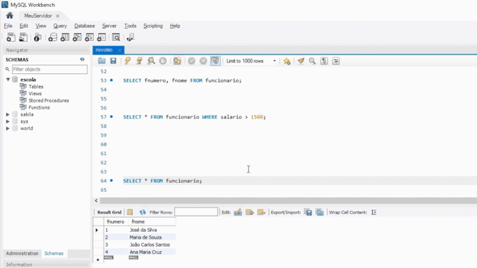The image size is (477, 268).
Task: Close the novotec query tab
Action: (x=120, y=50)
